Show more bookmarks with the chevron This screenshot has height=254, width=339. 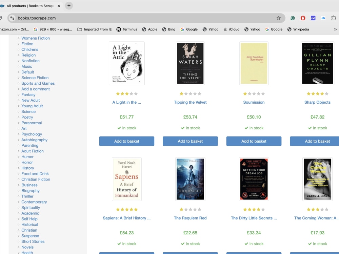335,29
